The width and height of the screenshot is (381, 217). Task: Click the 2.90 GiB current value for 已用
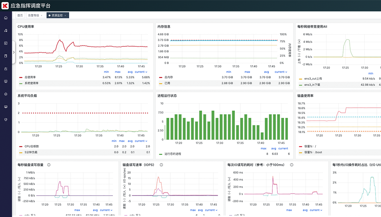tap(284, 83)
